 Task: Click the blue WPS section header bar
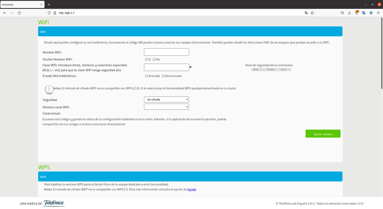pyautogui.click(x=190, y=176)
